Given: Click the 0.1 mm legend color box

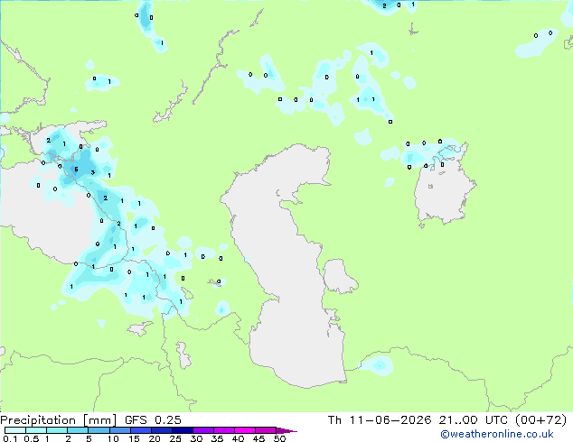Looking at the screenshot, I should [15, 430].
